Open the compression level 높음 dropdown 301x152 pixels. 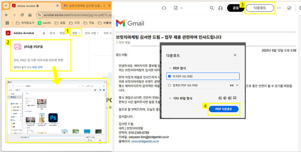click(234, 85)
